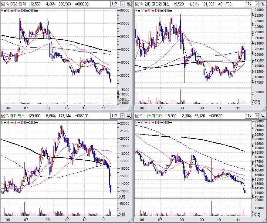Click the red 20-day MA legend swatch on DB하이텍
This screenshot has width=267, height=223.
(x=11, y=11)
